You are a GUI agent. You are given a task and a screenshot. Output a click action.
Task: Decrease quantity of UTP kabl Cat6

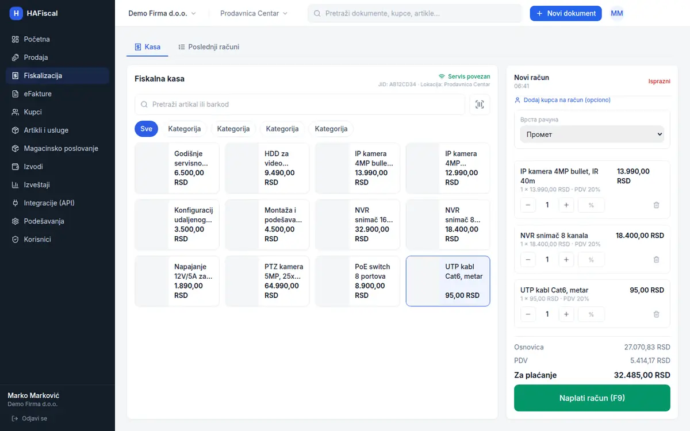pos(528,314)
